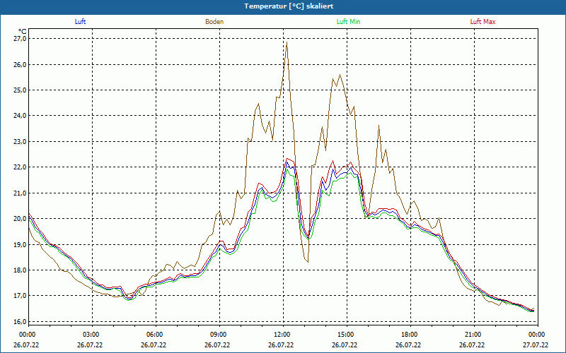Click the 06:00 time axis label
The width and height of the screenshot is (566, 353).
(154, 335)
